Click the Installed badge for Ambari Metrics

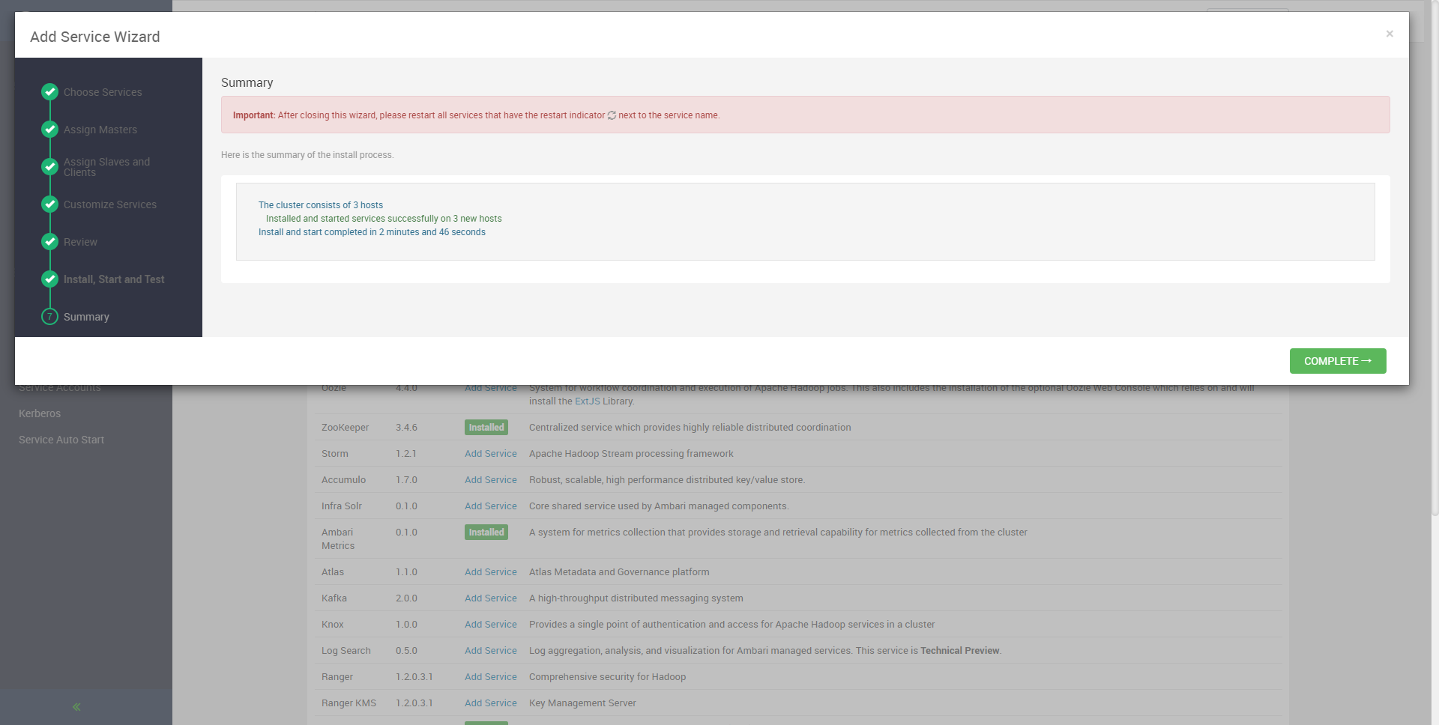click(x=486, y=533)
